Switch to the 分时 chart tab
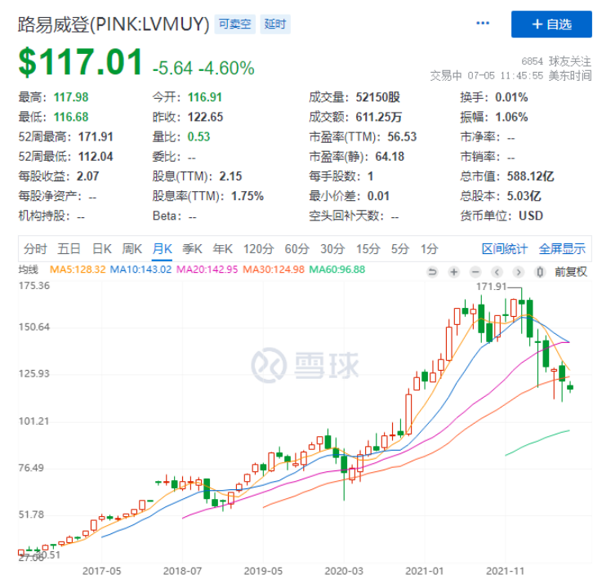This screenshot has width=602, height=588. click(35, 249)
